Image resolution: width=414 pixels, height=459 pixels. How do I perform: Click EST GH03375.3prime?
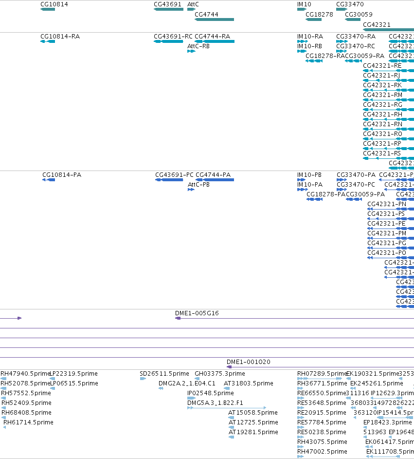click(x=220, y=374)
